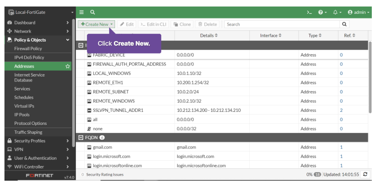Open Protocol Options page
This screenshot has width=375, height=190.
pyautogui.click(x=30, y=123)
